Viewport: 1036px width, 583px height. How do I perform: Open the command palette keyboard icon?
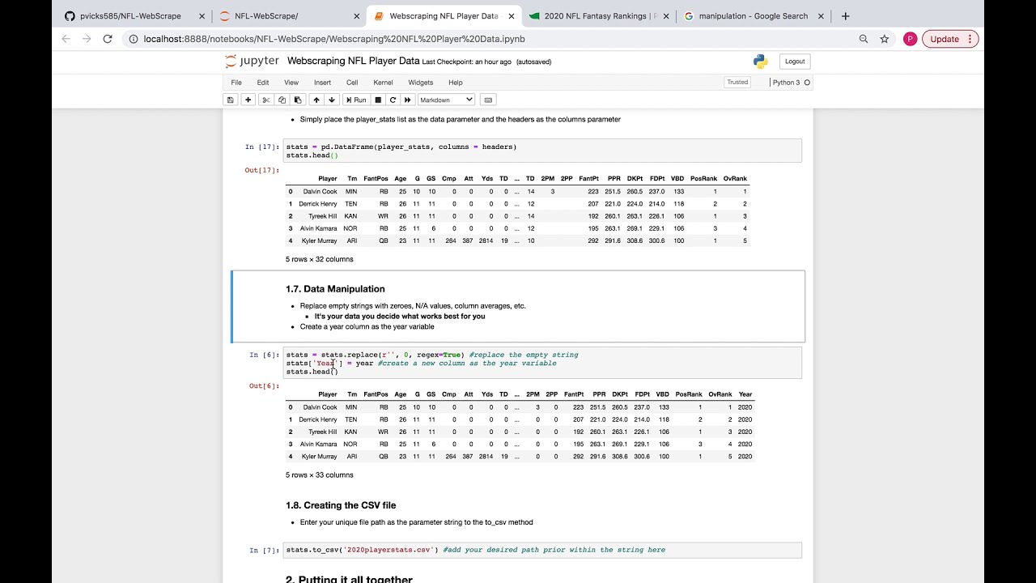click(x=487, y=100)
